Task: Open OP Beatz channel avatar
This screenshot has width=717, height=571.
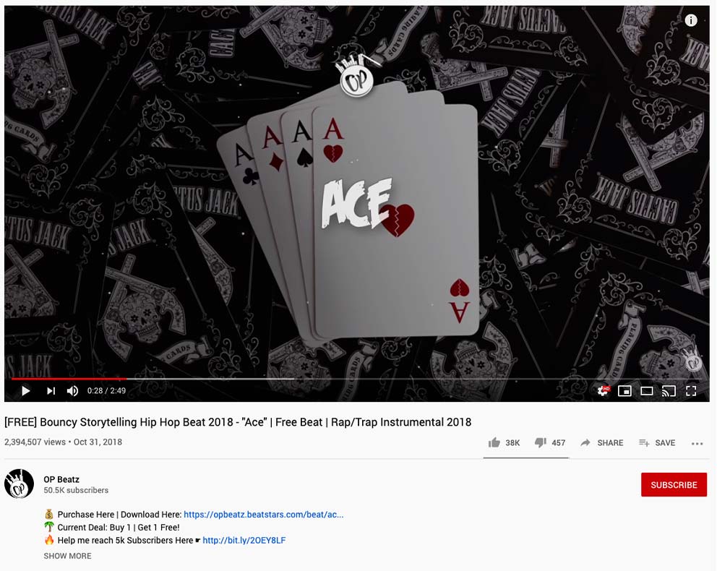Action: point(19,484)
